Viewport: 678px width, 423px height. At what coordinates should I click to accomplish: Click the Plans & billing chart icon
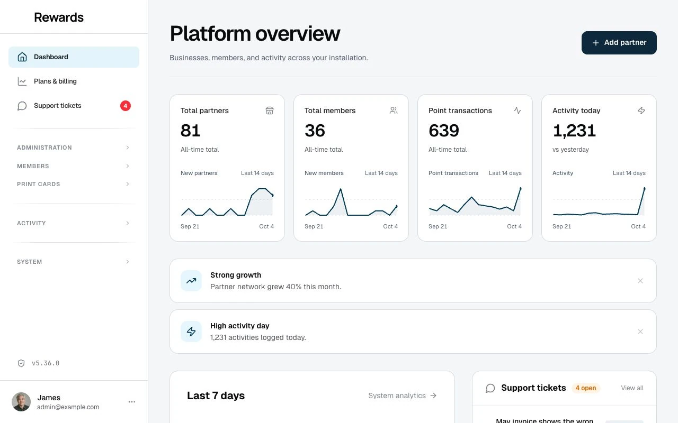pos(22,81)
